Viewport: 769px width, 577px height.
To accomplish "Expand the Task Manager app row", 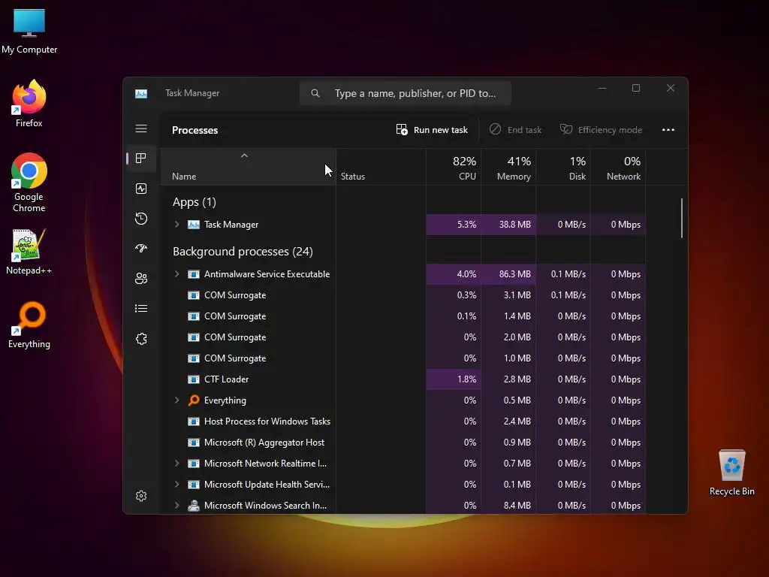I will point(177,224).
